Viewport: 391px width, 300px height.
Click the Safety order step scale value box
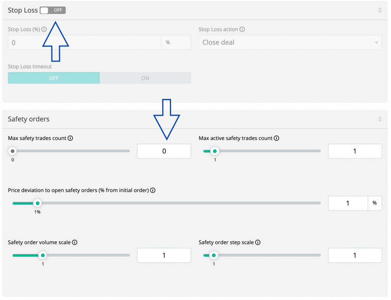coord(355,255)
